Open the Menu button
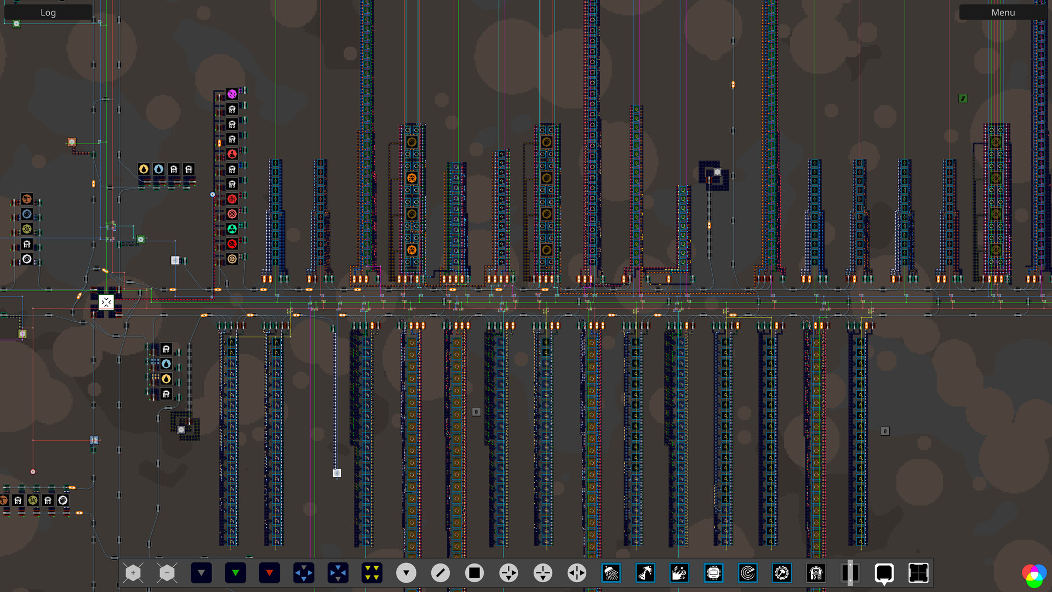This screenshot has height=592, width=1052. point(1003,13)
